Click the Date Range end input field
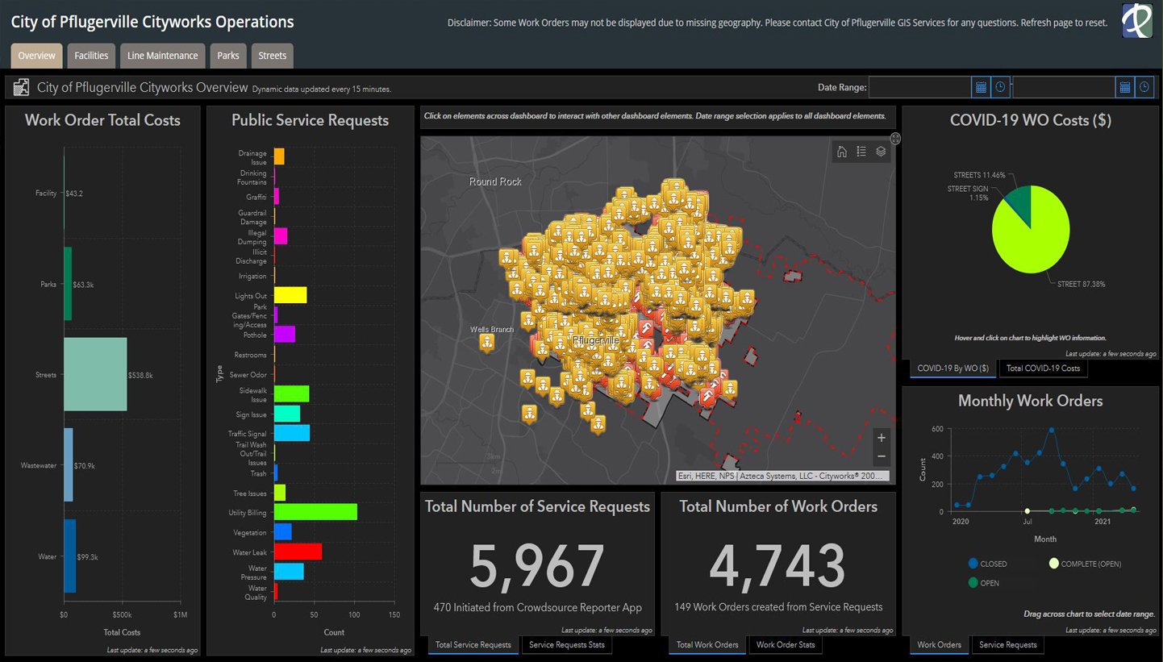1163x662 pixels. point(1064,87)
